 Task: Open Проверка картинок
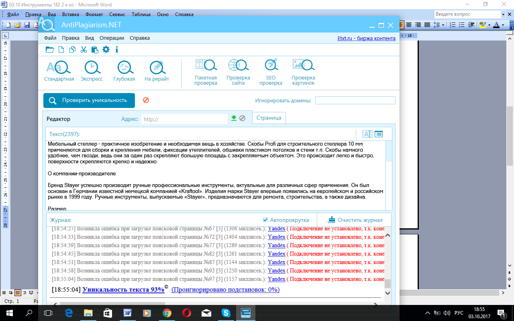pos(303,73)
